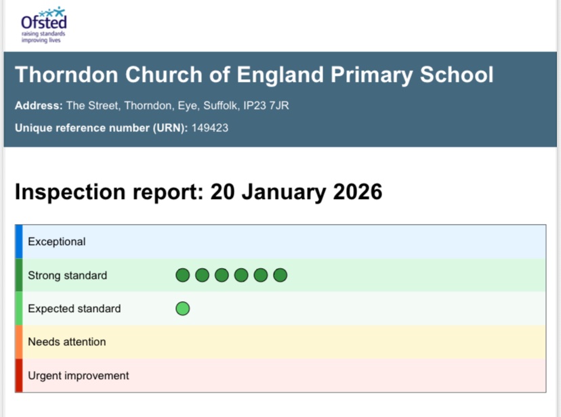Click the school address text
The height and width of the screenshot is (417, 561).
[x=178, y=106]
